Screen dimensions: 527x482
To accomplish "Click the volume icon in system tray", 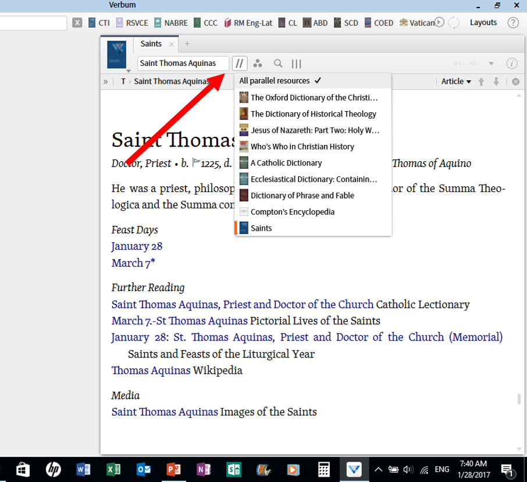I will 408,469.
